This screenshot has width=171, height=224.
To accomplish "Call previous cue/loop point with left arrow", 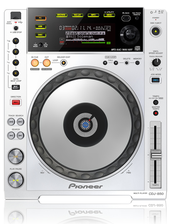I will [x=105, y=63].
